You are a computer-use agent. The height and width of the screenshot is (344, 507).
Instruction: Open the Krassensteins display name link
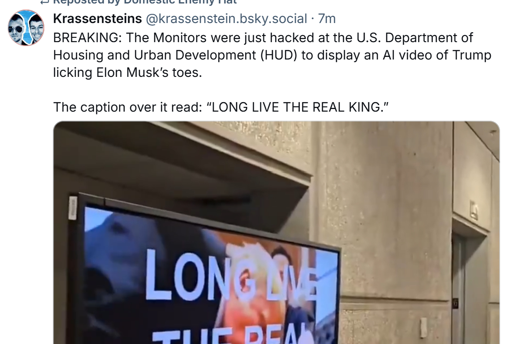pyautogui.click(x=97, y=18)
